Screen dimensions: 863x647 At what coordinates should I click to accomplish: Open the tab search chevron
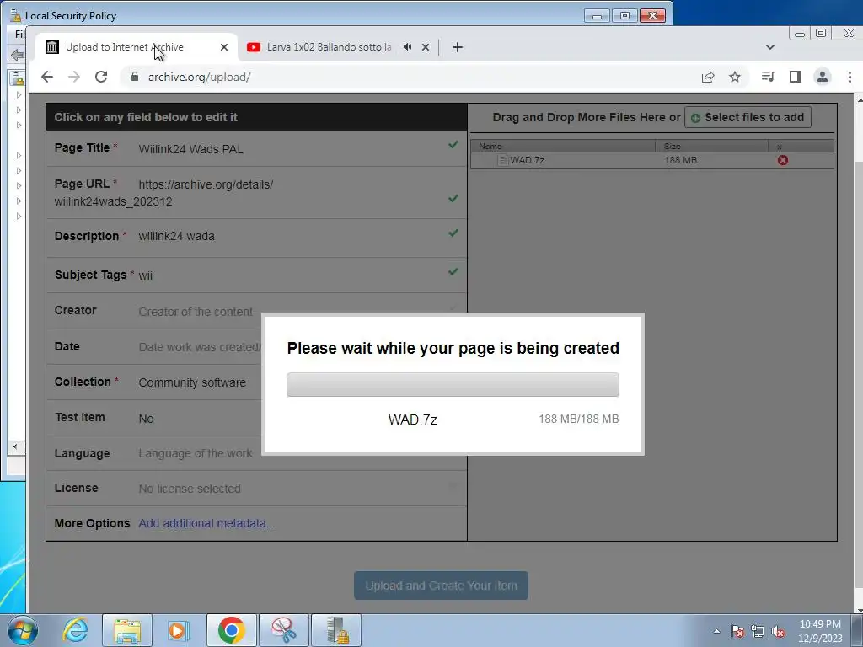[770, 47]
